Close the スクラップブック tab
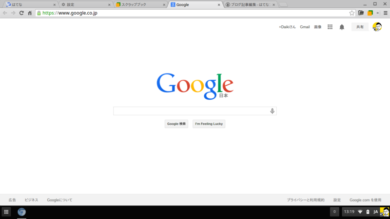Viewport: 390px width, 219px height. (x=164, y=5)
